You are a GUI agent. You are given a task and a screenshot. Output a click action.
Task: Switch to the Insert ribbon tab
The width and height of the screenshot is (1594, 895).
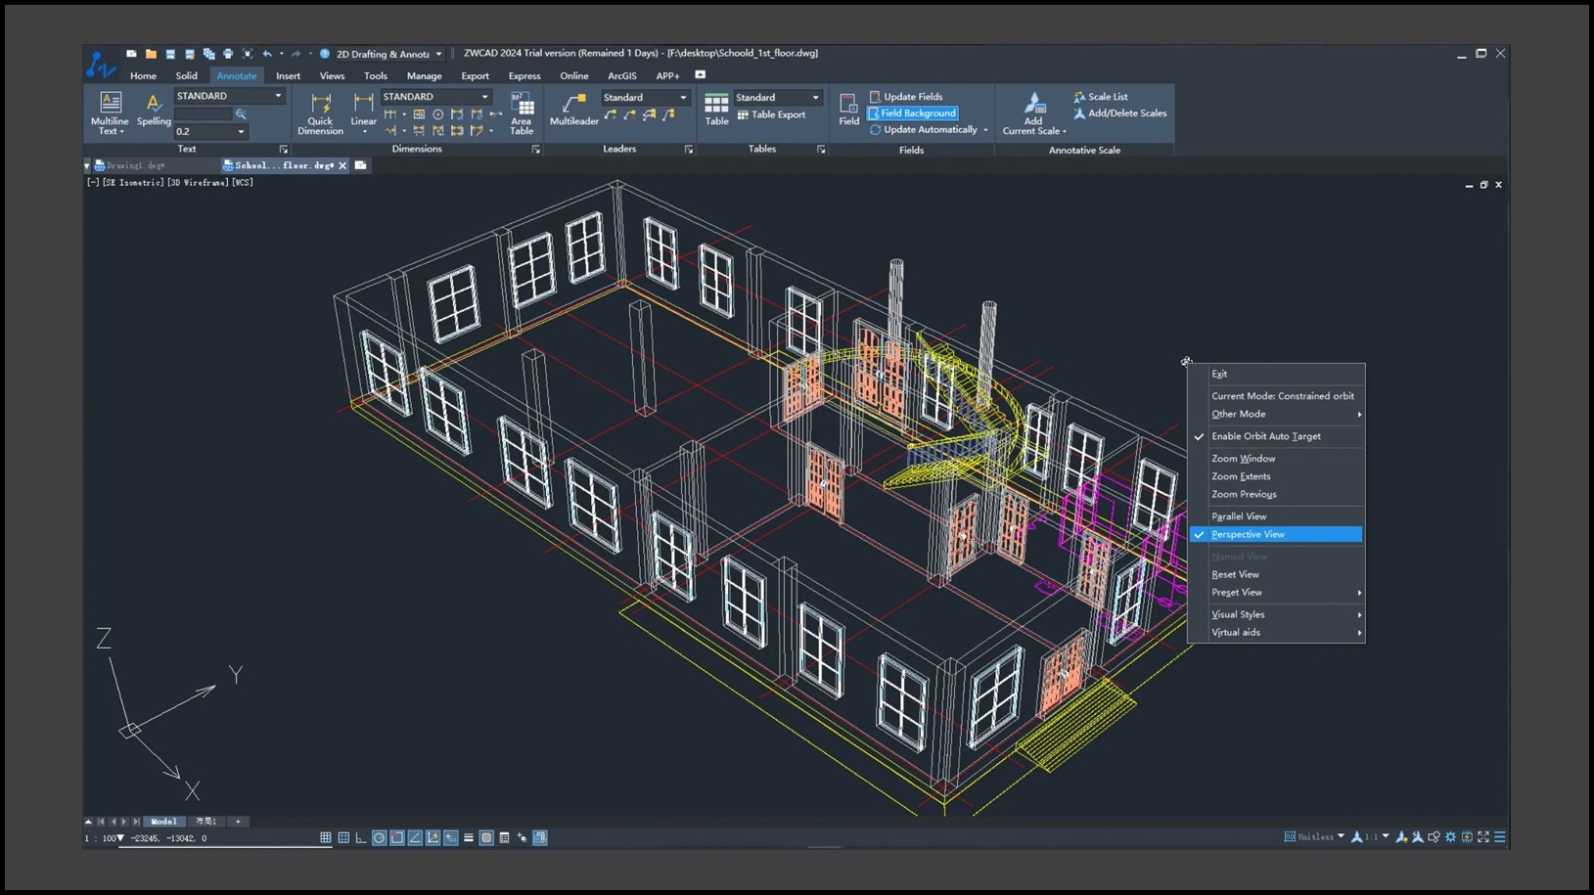(x=288, y=75)
